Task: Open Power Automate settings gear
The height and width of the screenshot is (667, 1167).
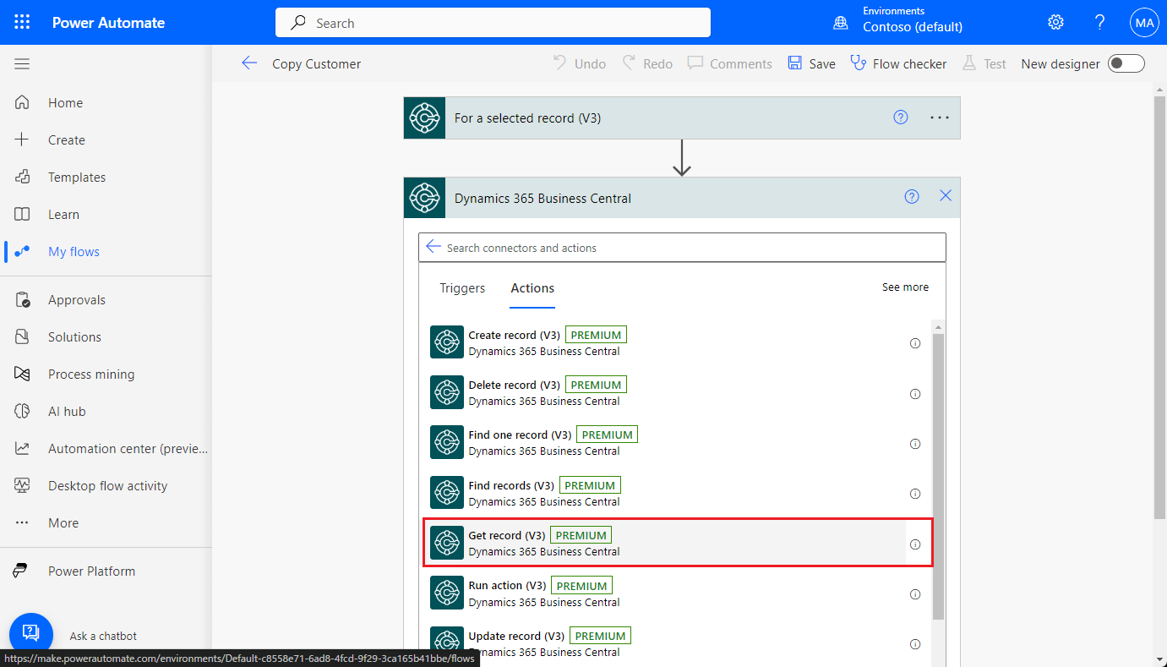Action: [1055, 21]
